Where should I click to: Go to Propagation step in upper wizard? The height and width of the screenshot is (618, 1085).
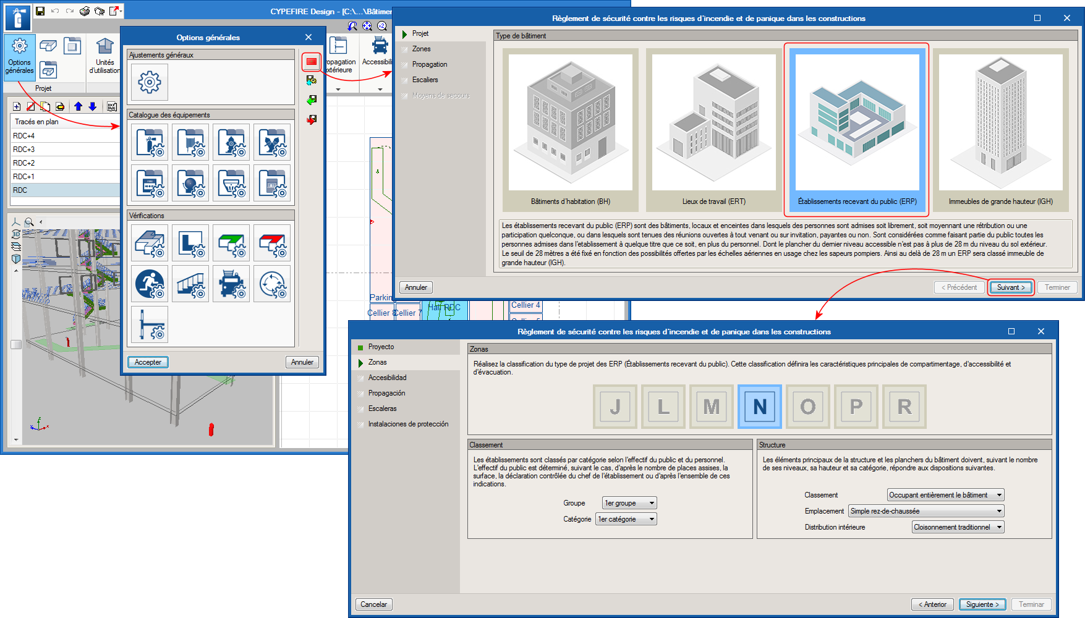[x=430, y=64]
